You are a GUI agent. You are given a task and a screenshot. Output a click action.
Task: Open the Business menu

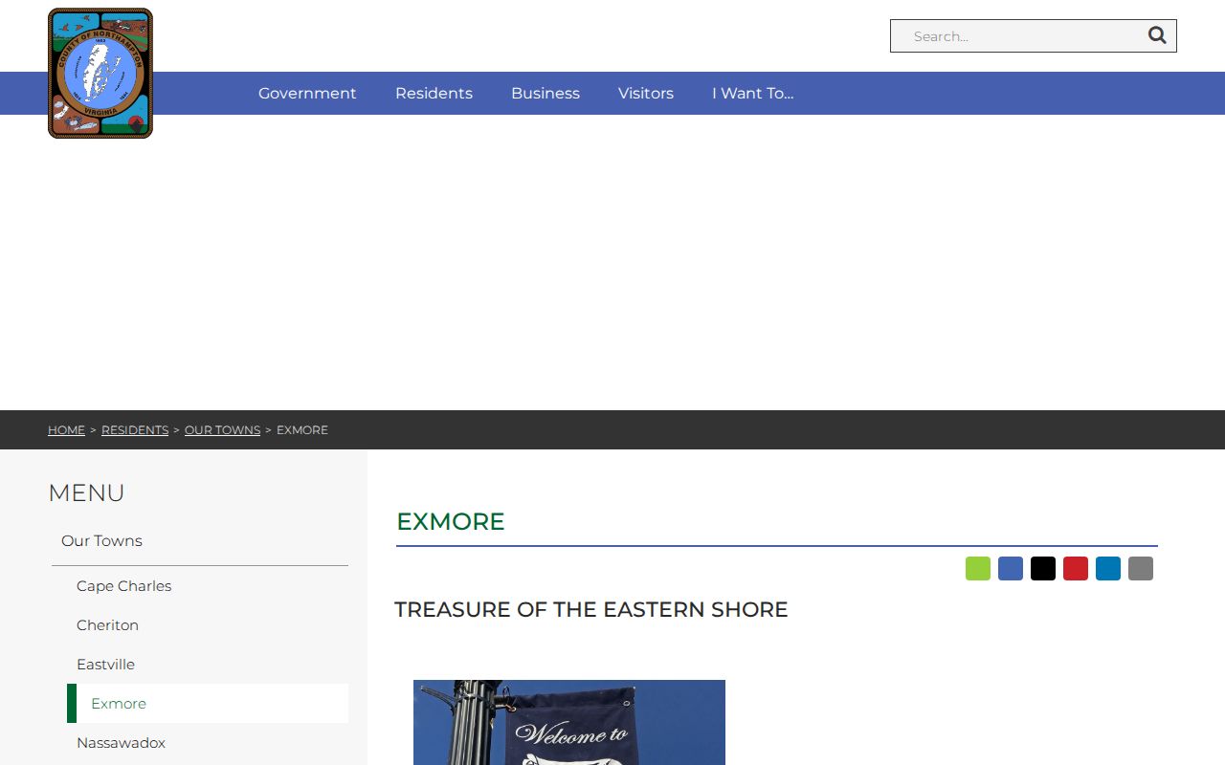546,93
